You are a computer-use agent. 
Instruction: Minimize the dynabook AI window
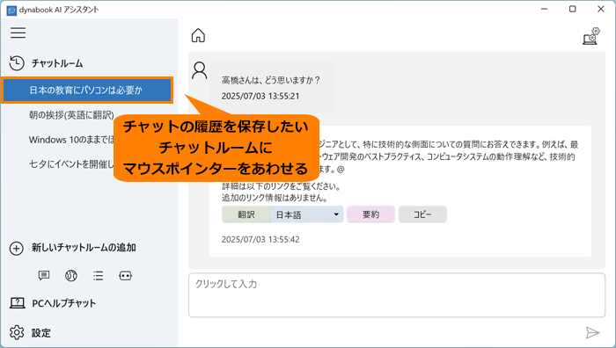click(x=544, y=9)
